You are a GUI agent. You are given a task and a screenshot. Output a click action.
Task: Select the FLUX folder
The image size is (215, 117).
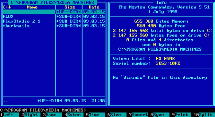54,16
